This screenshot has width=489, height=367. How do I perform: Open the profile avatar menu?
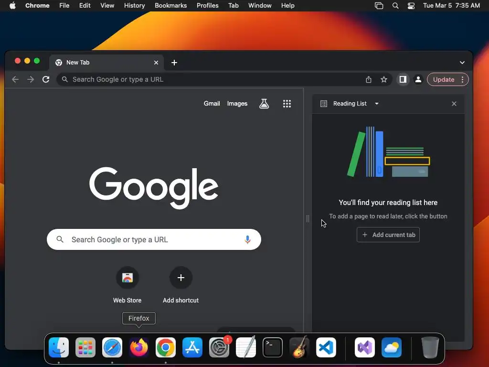[418, 80]
